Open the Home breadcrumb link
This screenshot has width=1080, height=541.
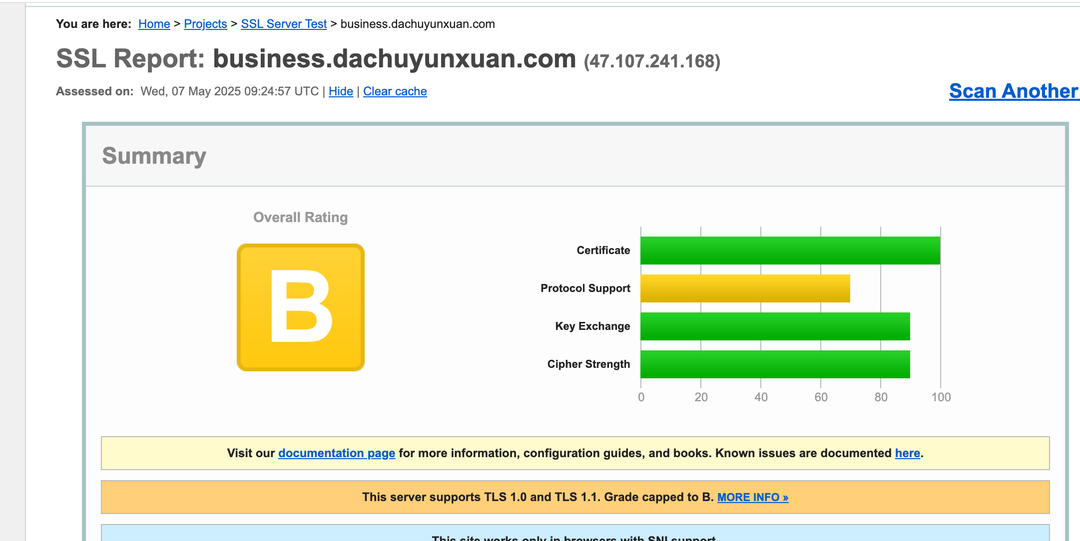pyautogui.click(x=154, y=24)
